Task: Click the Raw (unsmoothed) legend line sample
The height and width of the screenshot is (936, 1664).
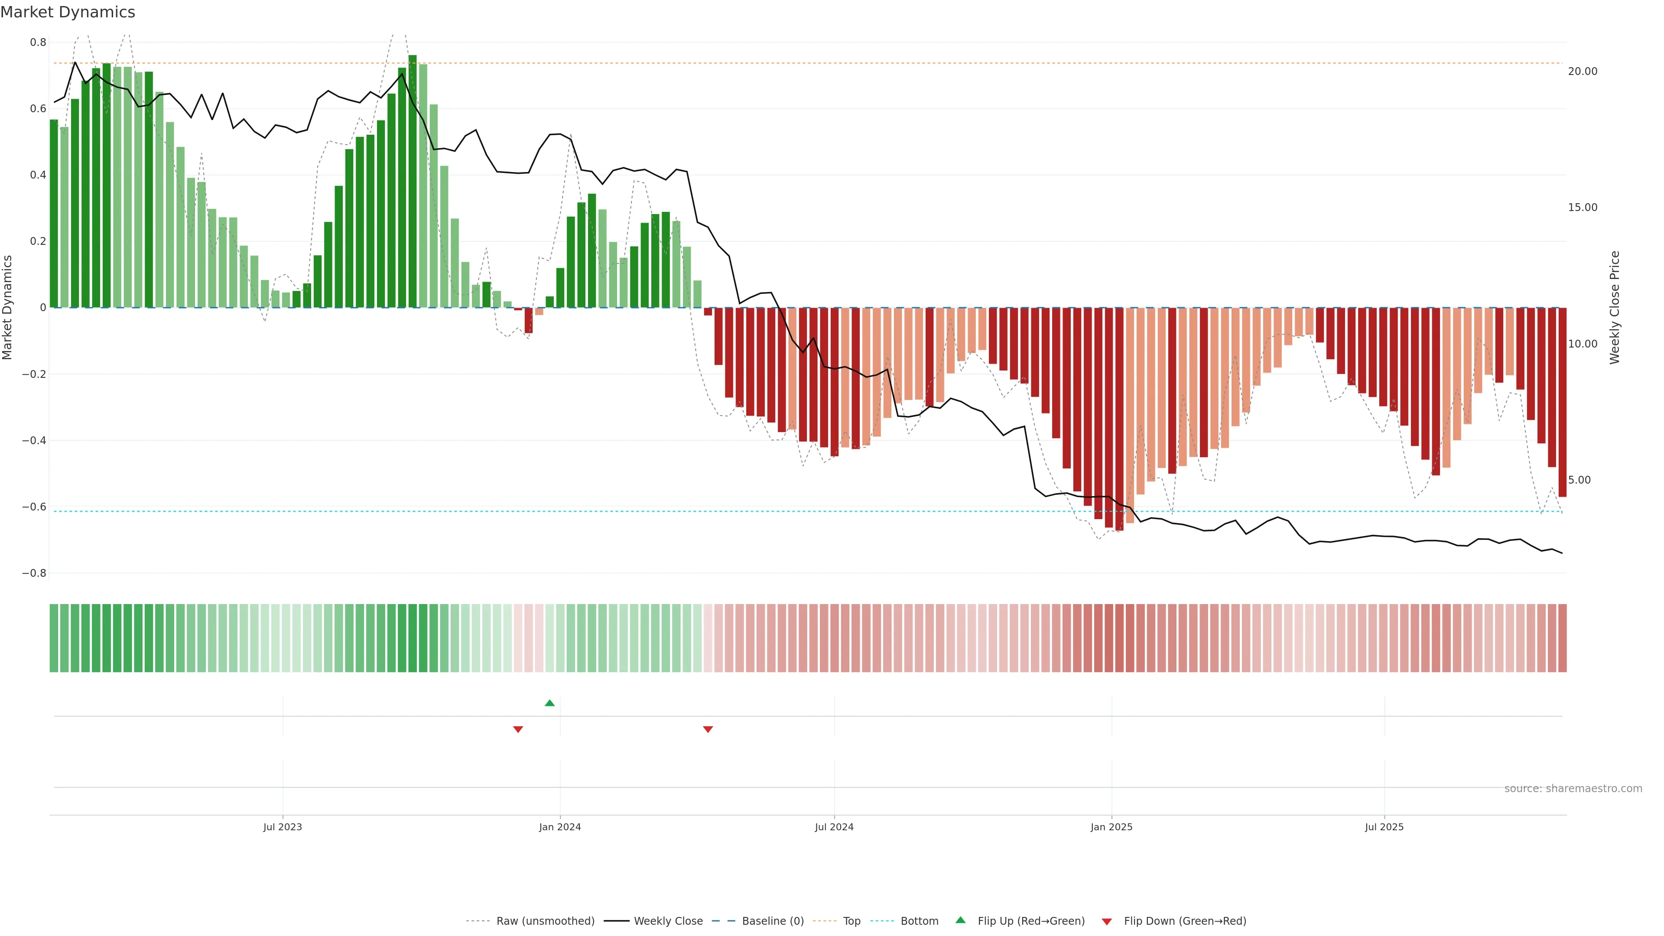Action: pos(478,921)
